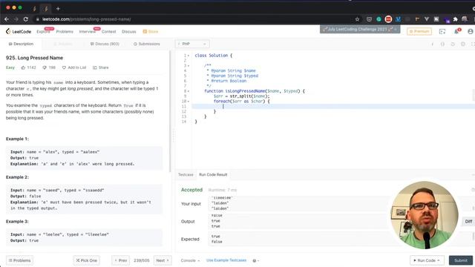
Task: Open the Store navigation item
Action: pos(151,31)
